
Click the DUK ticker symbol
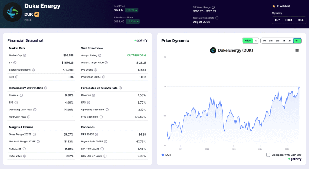(29, 14)
